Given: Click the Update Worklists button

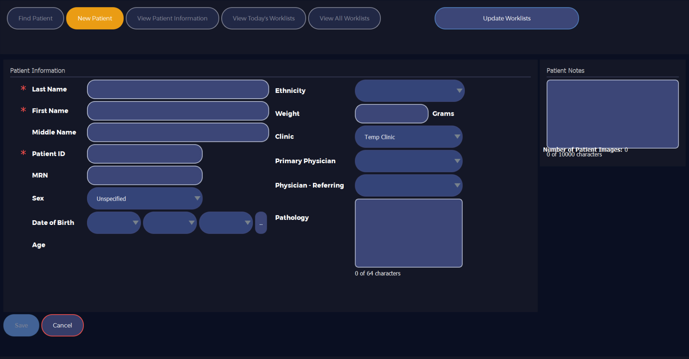Looking at the screenshot, I should point(506,18).
